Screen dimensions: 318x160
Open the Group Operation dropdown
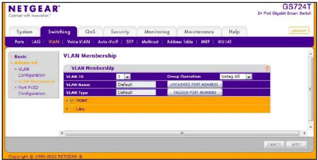[x=236, y=77]
